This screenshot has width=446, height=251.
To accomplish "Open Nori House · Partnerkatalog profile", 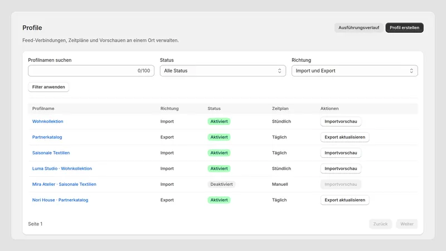I will click(60, 200).
